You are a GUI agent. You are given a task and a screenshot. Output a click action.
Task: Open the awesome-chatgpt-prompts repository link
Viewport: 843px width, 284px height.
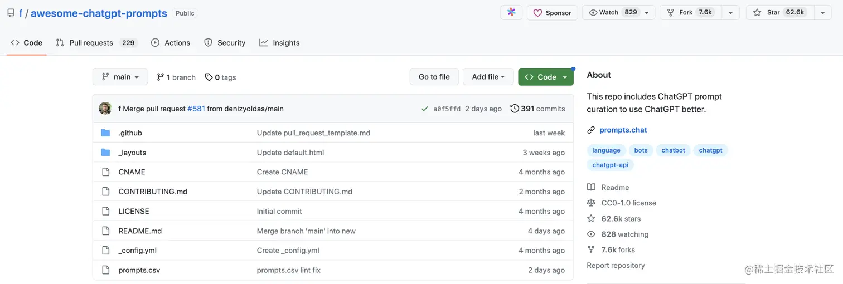pos(99,13)
